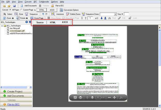Viewport: 161px width, 110px height.
Task: Run Autozone on the page
Action: tap(57, 14)
